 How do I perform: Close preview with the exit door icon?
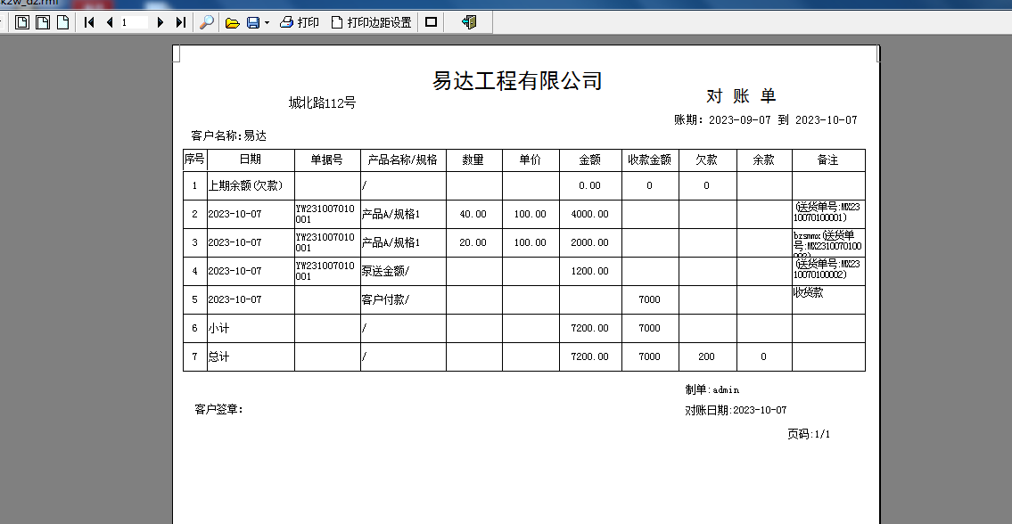[469, 22]
